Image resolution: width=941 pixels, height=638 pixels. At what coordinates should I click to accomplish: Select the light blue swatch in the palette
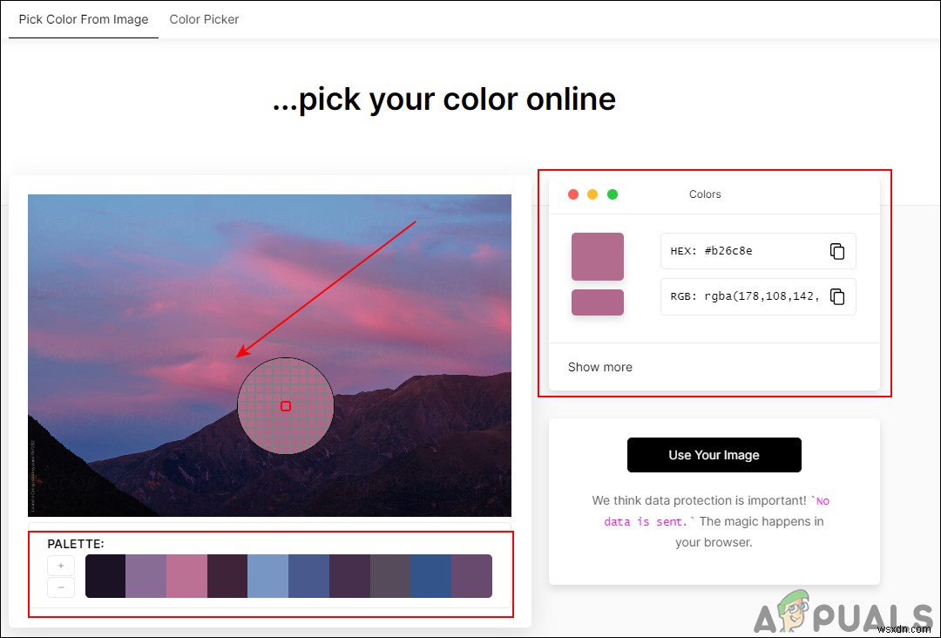point(268,575)
